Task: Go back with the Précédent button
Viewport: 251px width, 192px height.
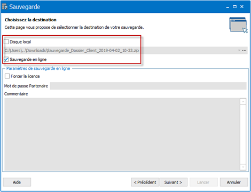Action: point(145,182)
